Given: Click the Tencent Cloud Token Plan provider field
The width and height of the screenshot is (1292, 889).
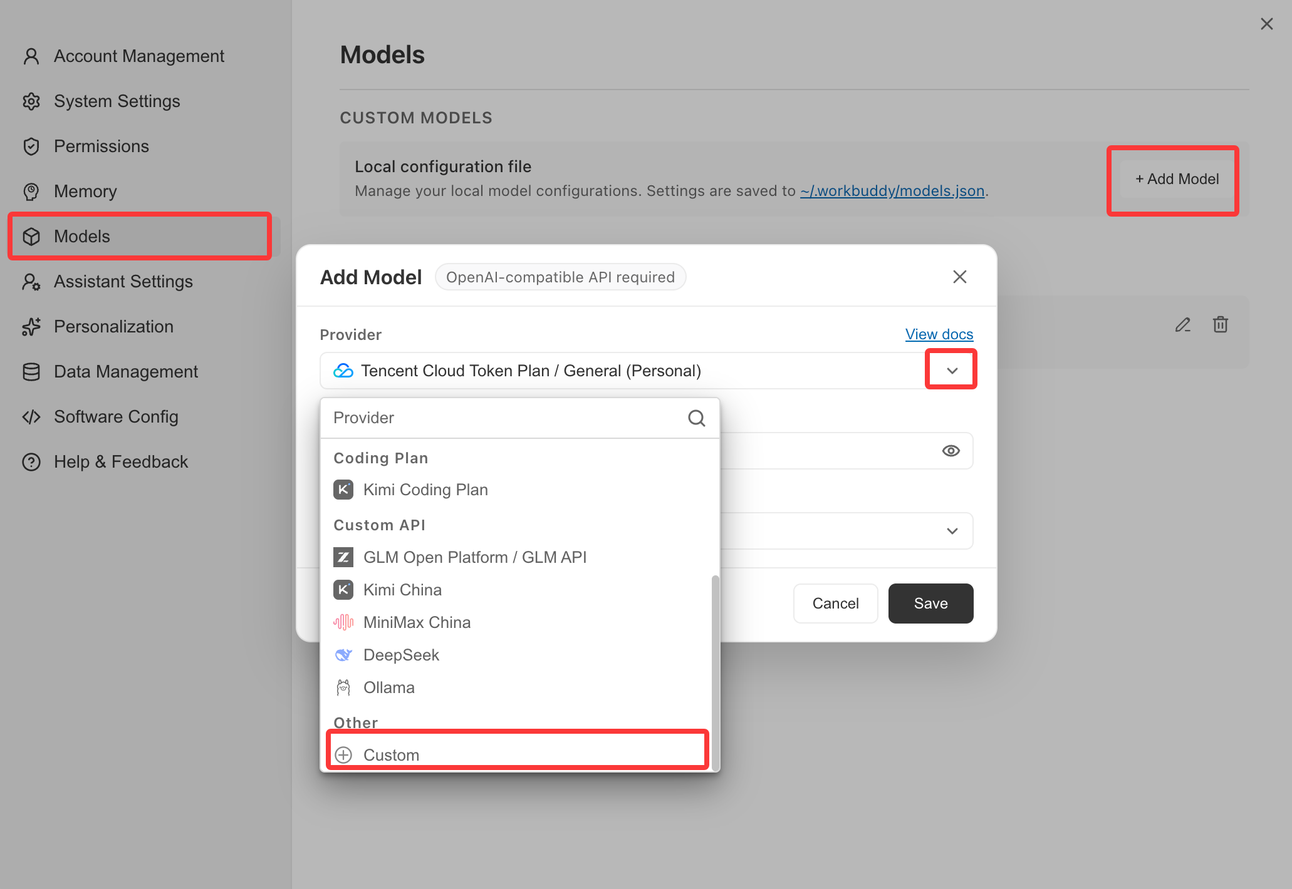Looking at the screenshot, I should tap(647, 371).
